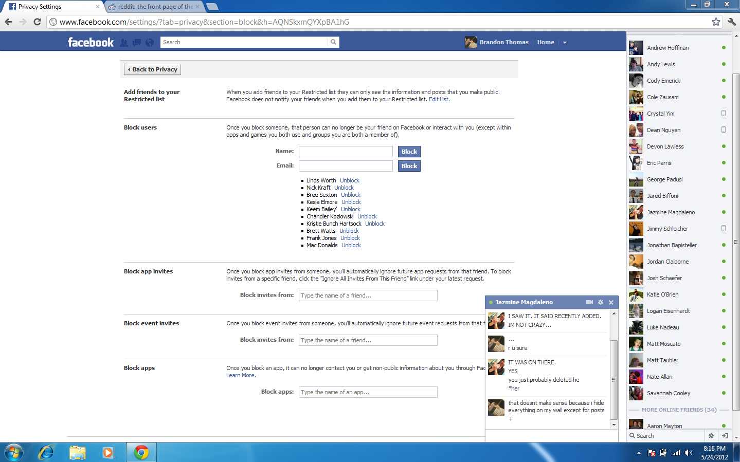
Task: Click the Block apps input field
Action: tap(368, 392)
